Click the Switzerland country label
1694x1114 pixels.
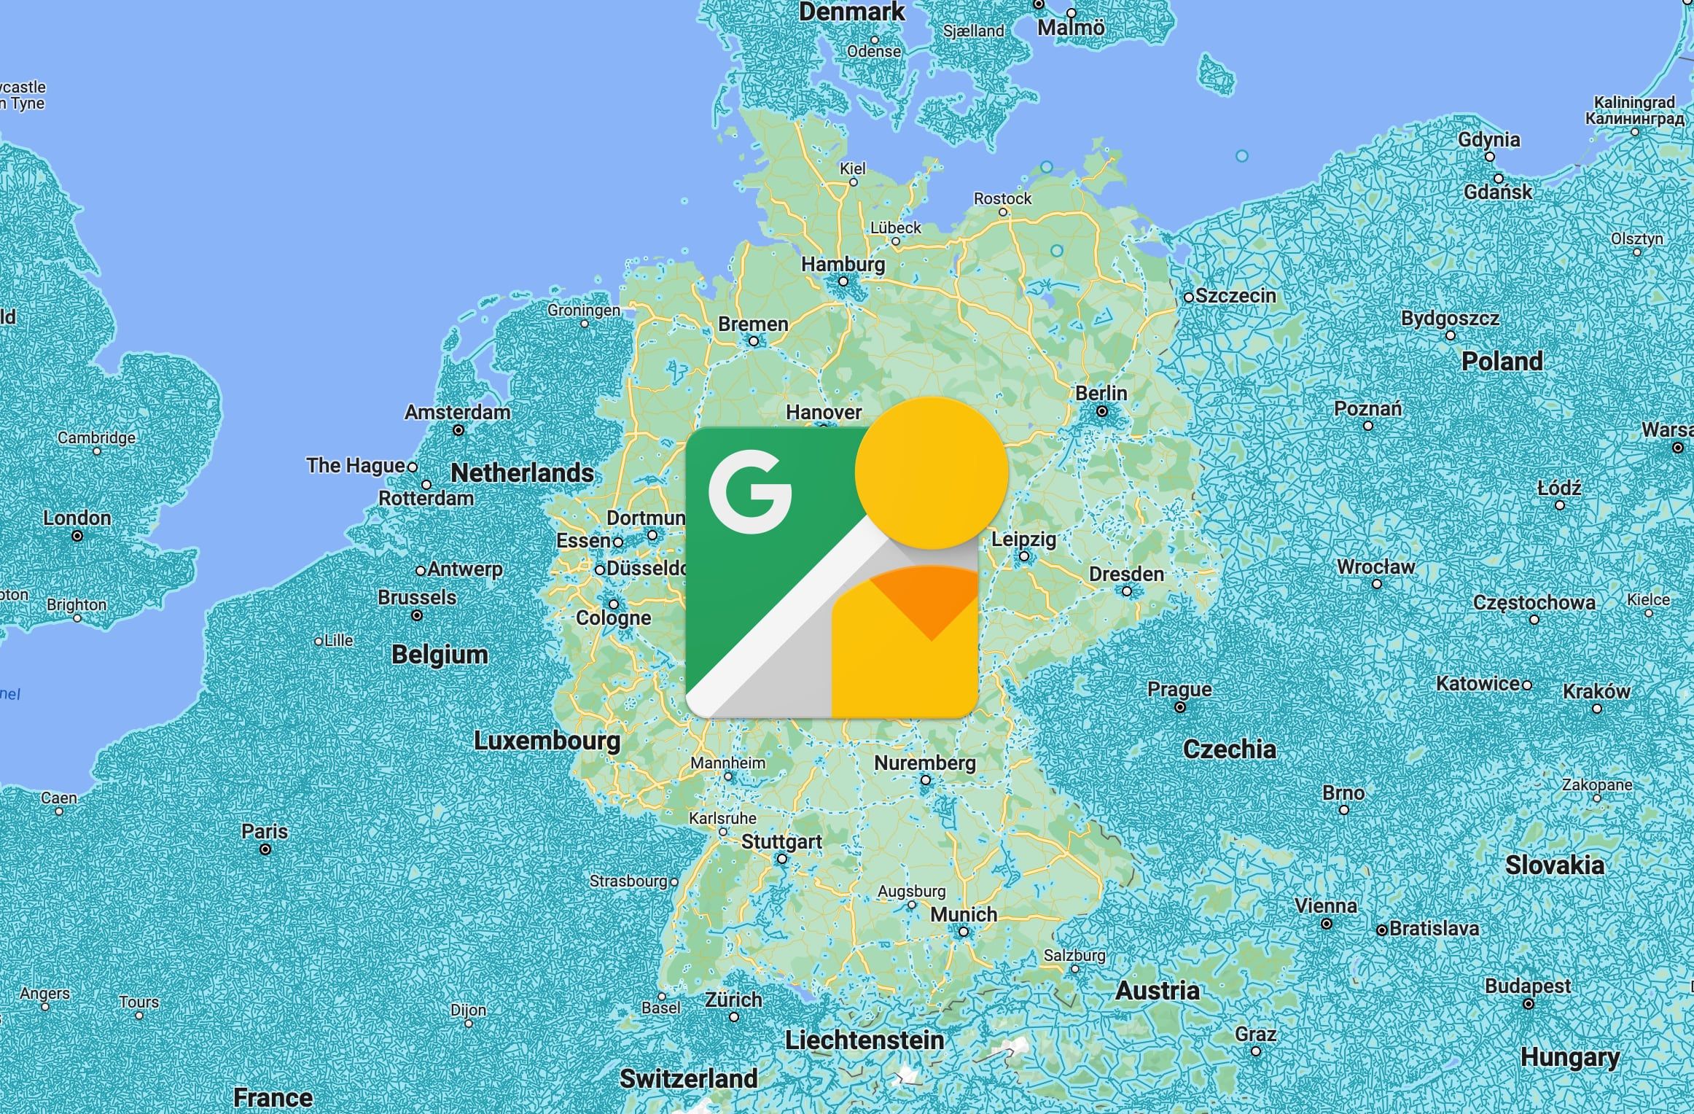pyautogui.click(x=688, y=1078)
